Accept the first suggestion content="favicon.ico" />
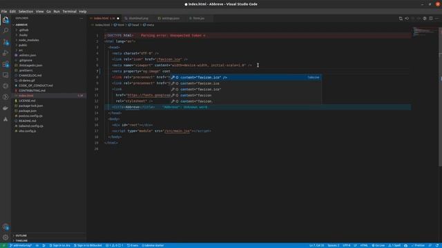 click(x=246, y=77)
